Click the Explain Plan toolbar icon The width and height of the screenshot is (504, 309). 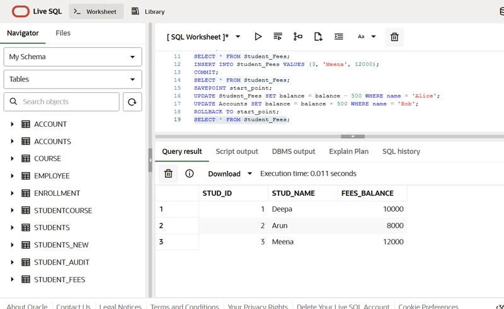(x=298, y=37)
